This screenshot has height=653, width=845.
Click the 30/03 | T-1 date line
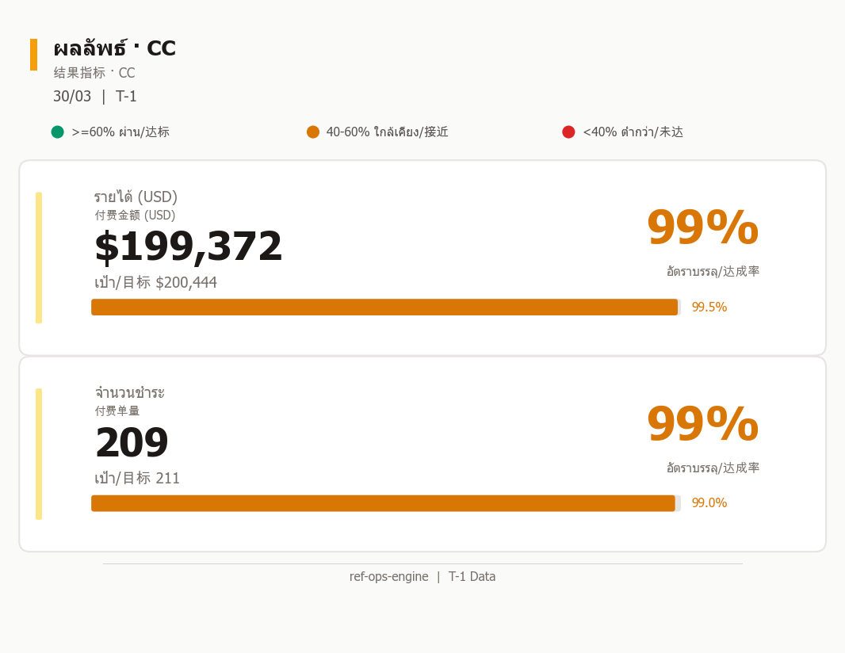pos(95,96)
